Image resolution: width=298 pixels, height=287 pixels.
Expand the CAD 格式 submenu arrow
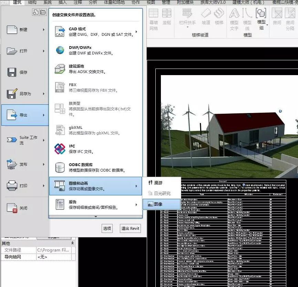[x=136, y=32]
